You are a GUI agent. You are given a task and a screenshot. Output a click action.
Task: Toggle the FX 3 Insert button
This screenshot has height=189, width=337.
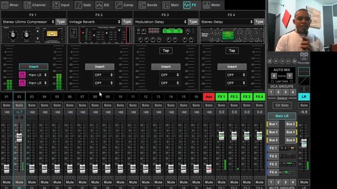pos(166,67)
